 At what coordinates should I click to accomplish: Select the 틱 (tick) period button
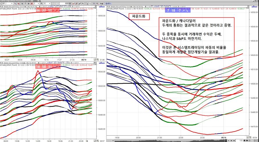click(41, 3)
